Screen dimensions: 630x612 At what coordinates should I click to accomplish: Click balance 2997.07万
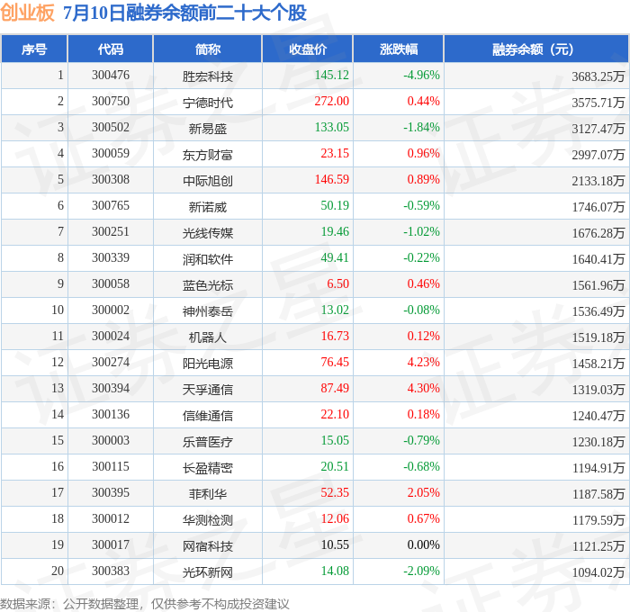598,155
